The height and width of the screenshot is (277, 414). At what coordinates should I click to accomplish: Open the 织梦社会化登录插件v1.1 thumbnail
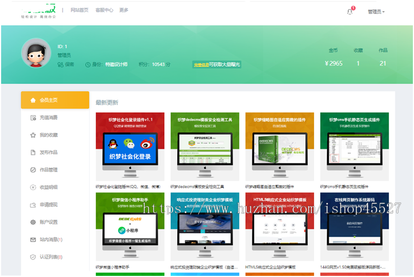click(130, 146)
